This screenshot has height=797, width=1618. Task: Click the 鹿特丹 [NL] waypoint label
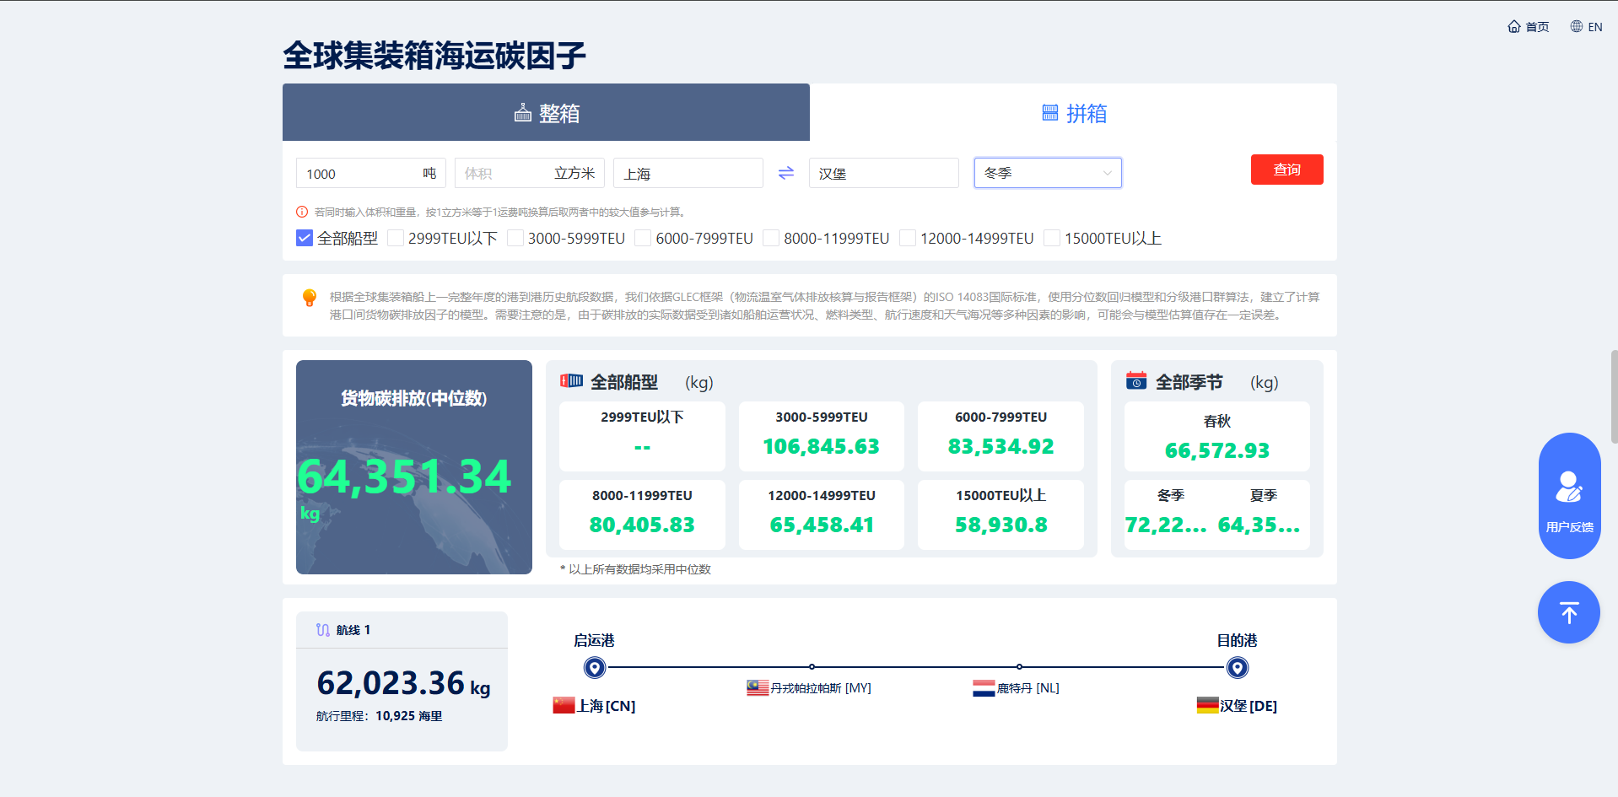tap(1028, 688)
